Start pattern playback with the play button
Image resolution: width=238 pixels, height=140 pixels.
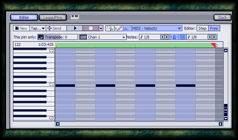pos(75,28)
